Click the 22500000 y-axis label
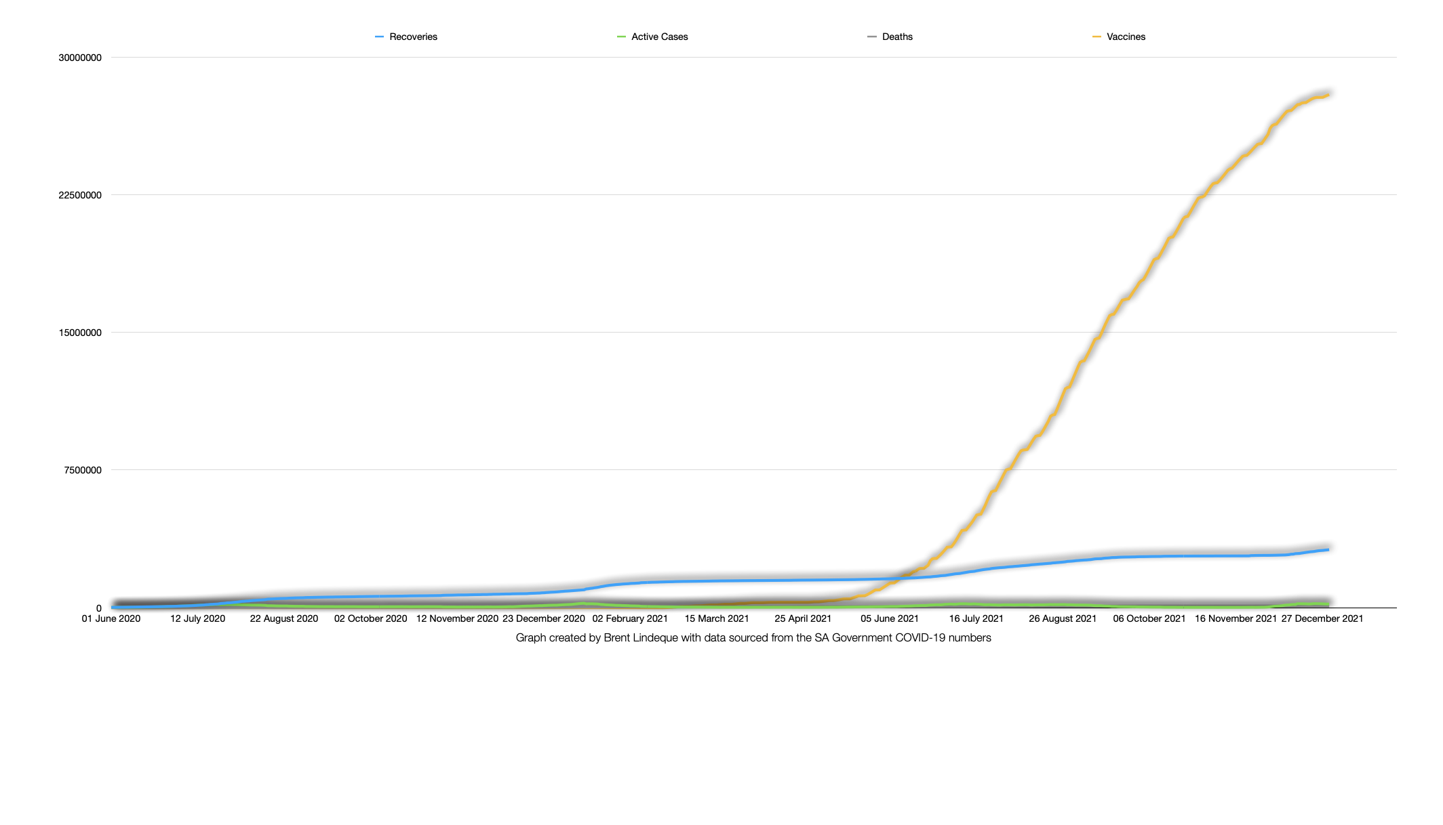 (80, 195)
